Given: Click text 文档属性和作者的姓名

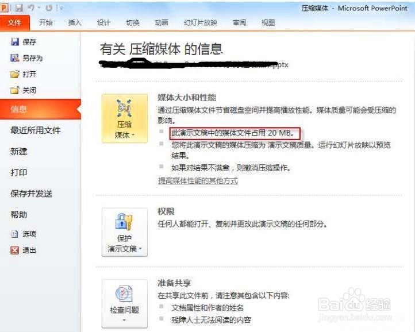Looking at the screenshot, I should [x=207, y=308].
